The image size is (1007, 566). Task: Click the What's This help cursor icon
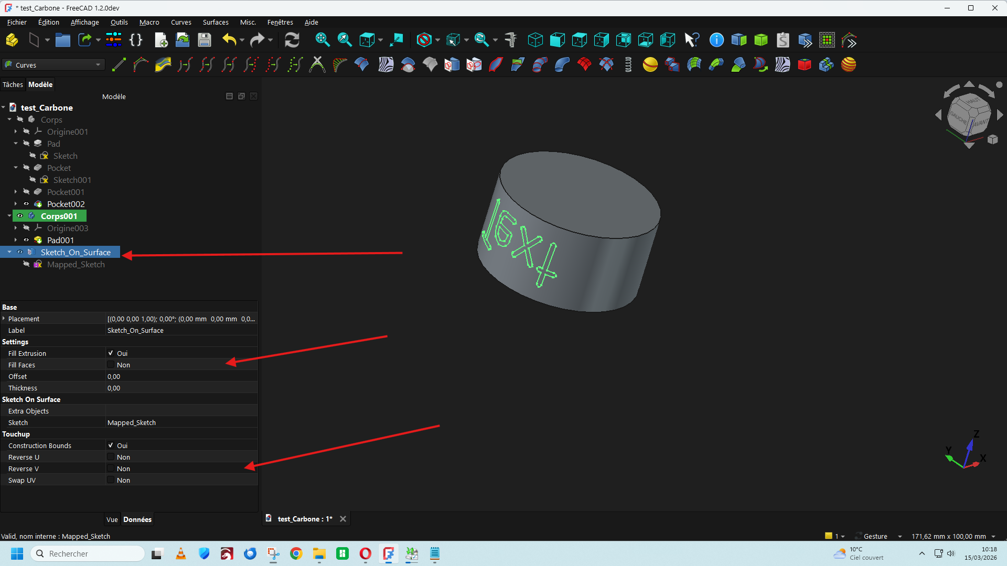click(x=692, y=40)
